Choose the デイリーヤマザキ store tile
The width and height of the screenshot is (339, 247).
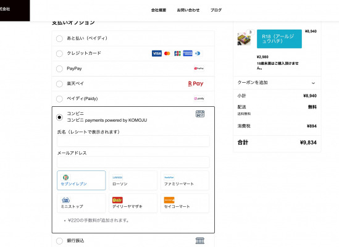coord(133,203)
